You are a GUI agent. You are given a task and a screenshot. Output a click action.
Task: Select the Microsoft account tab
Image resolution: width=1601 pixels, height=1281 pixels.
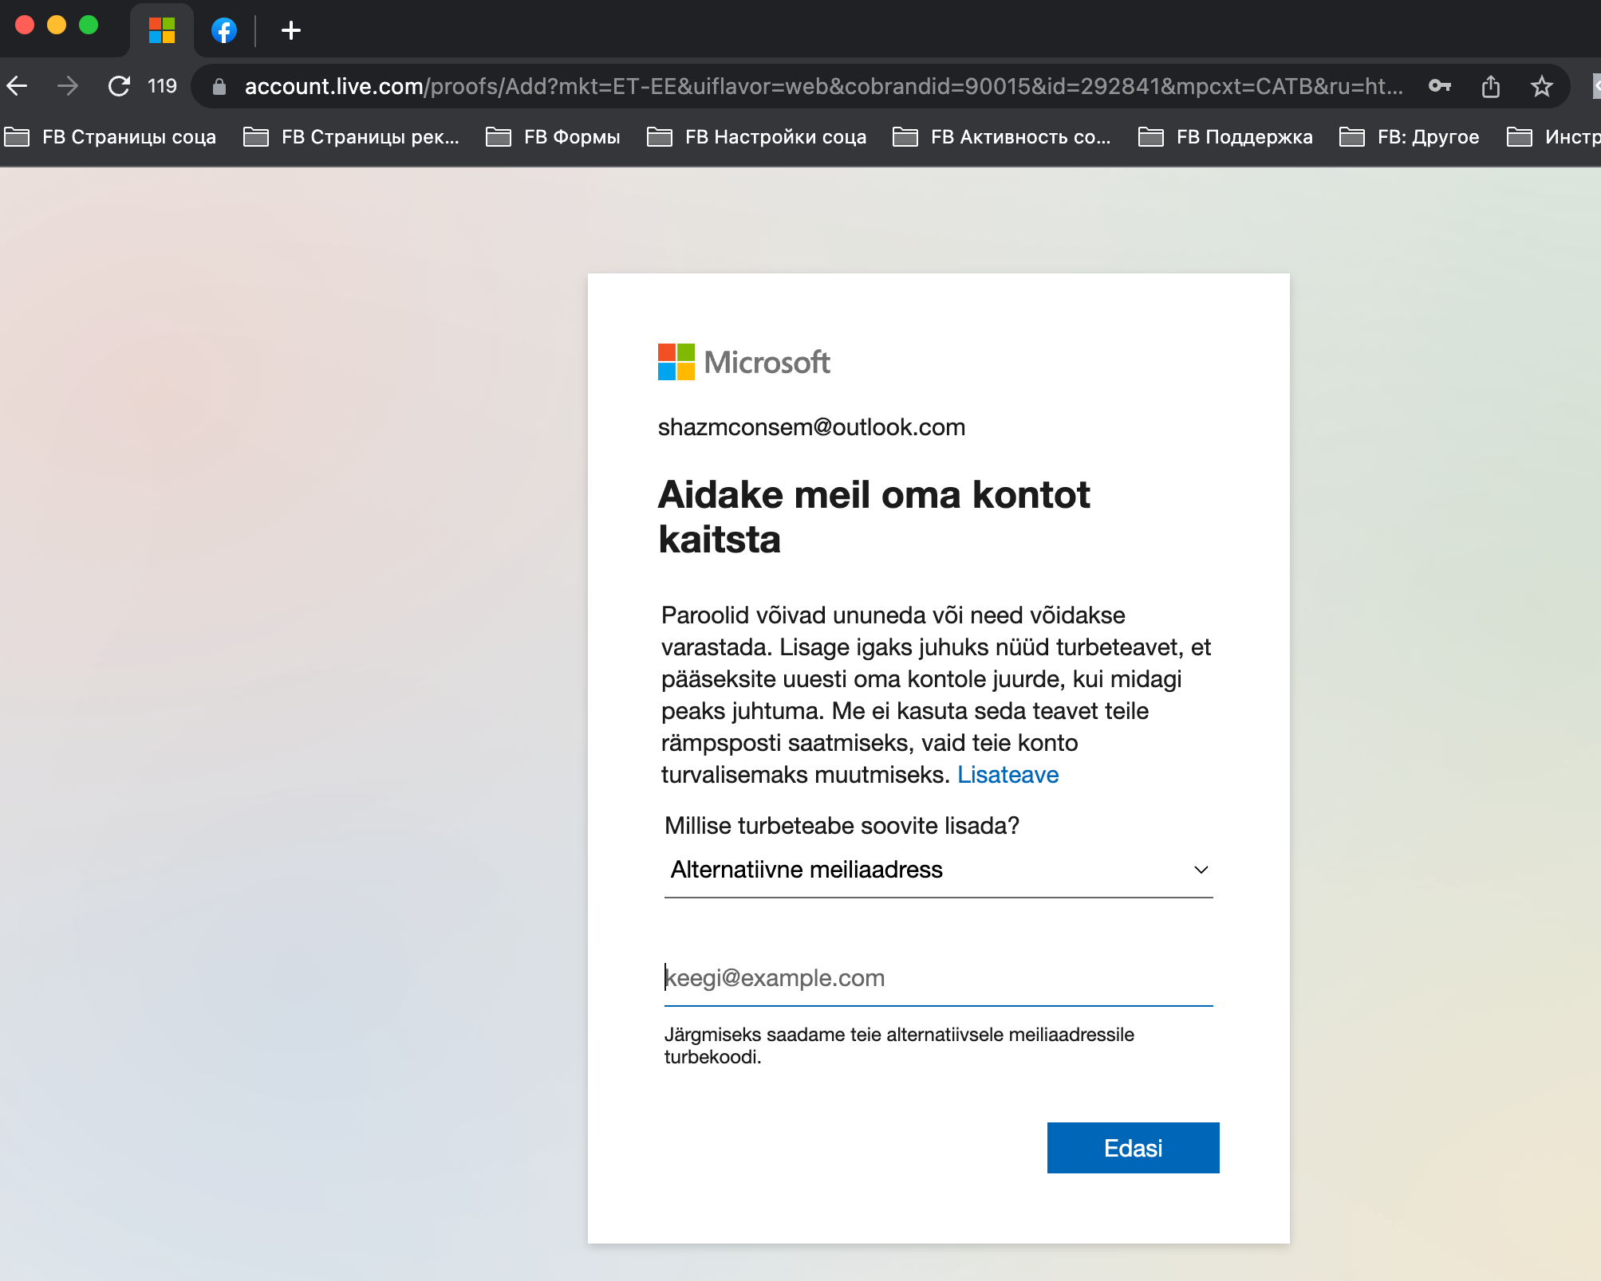coord(162,30)
